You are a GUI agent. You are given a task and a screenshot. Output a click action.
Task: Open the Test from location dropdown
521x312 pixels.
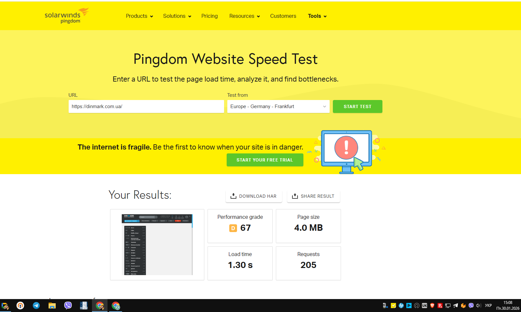click(278, 106)
